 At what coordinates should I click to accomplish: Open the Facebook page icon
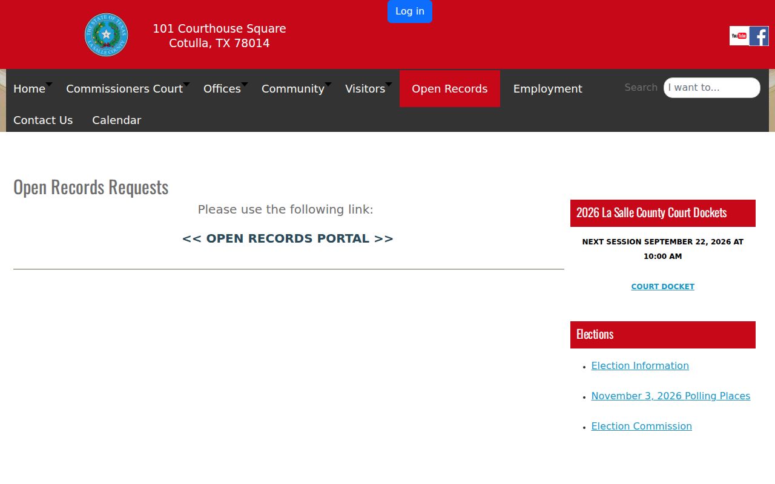(x=759, y=36)
